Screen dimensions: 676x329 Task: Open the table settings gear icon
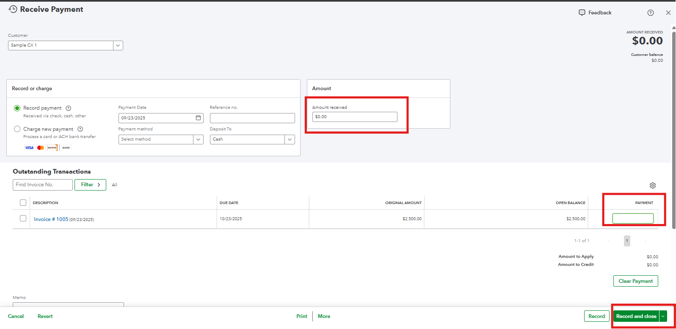click(653, 185)
